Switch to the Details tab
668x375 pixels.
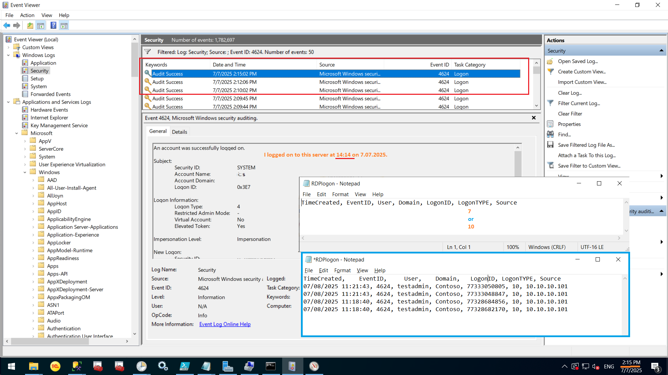pyautogui.click(x=180, y=132)
